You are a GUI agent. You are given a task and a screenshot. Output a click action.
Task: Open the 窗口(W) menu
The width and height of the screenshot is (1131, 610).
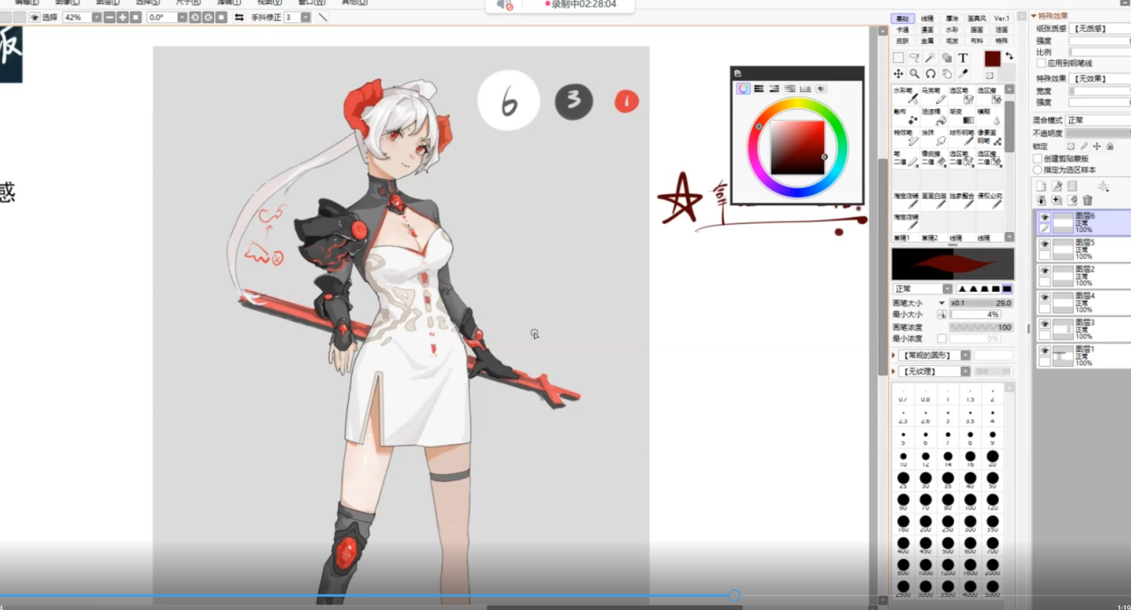pos(311,3)
